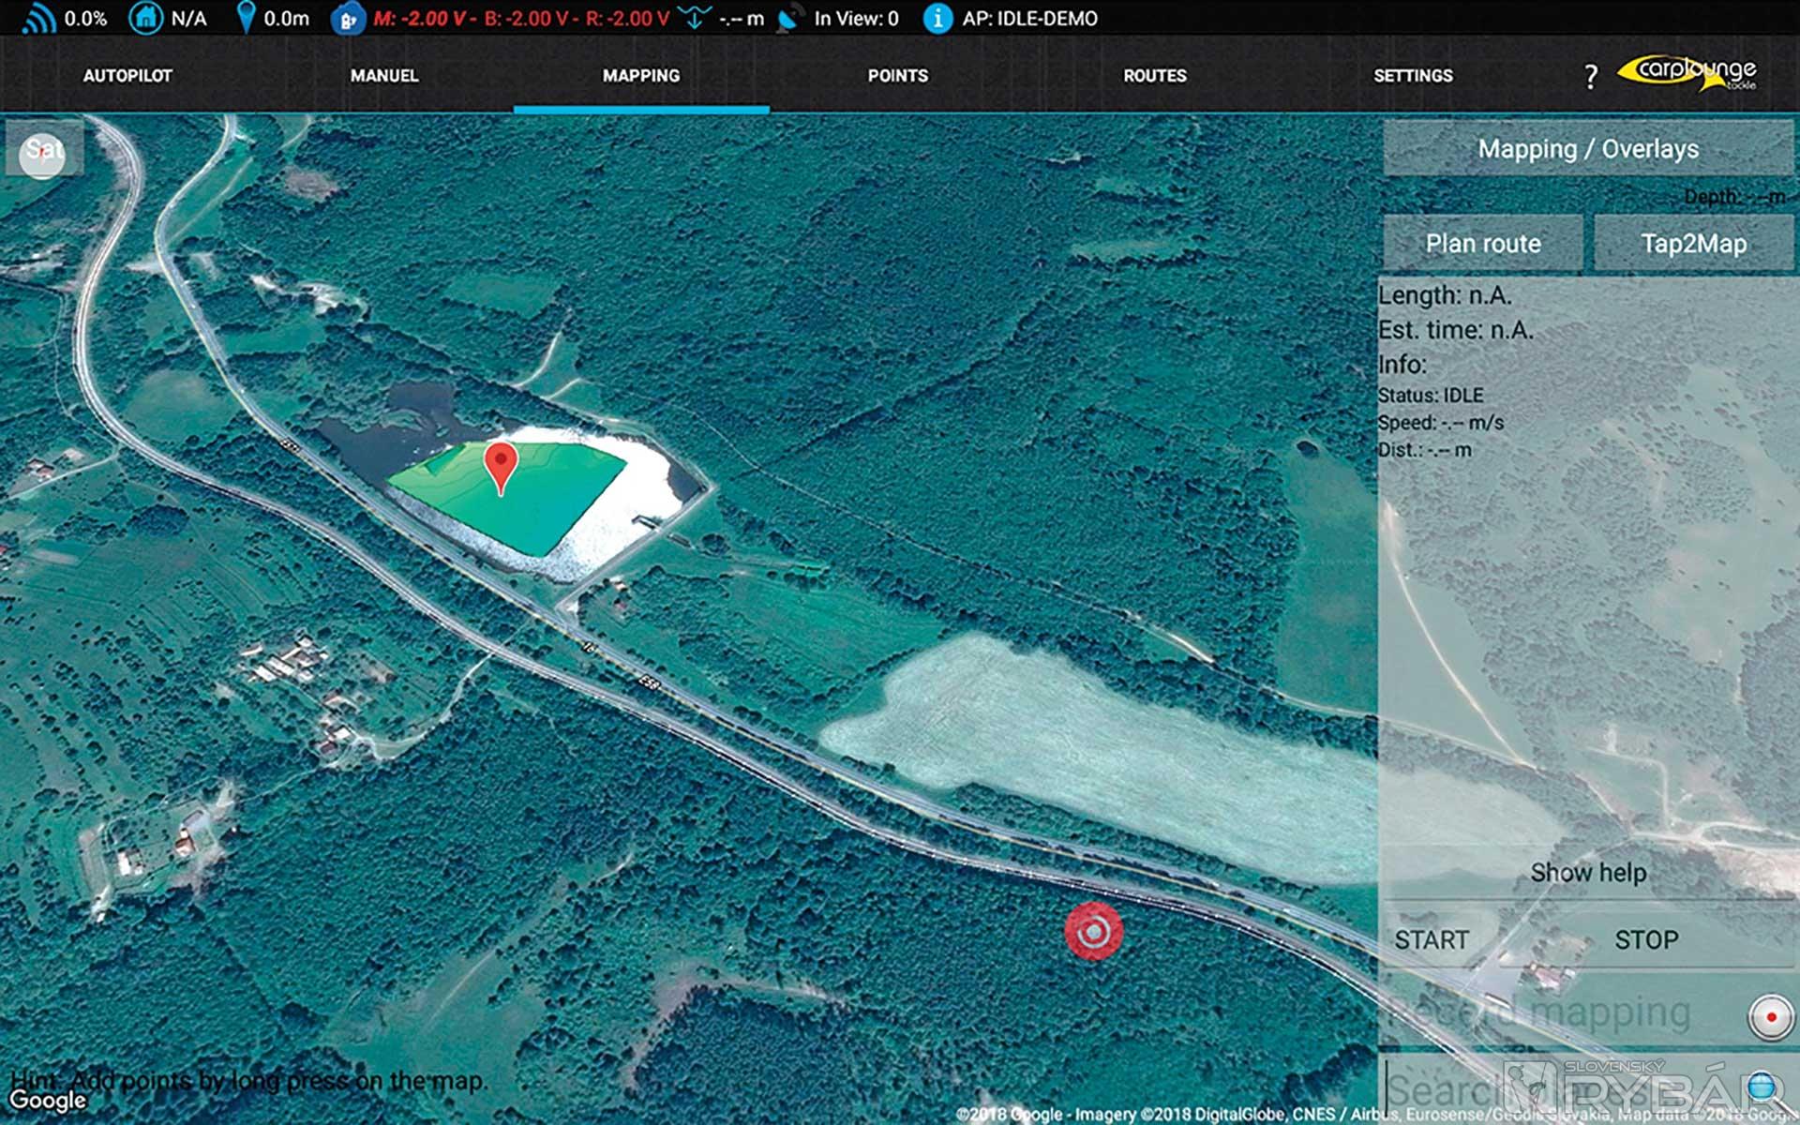Click the blue distance location pin icon
The width and height of the screenshot is (1800, 1125).
[x=246, y=18]
